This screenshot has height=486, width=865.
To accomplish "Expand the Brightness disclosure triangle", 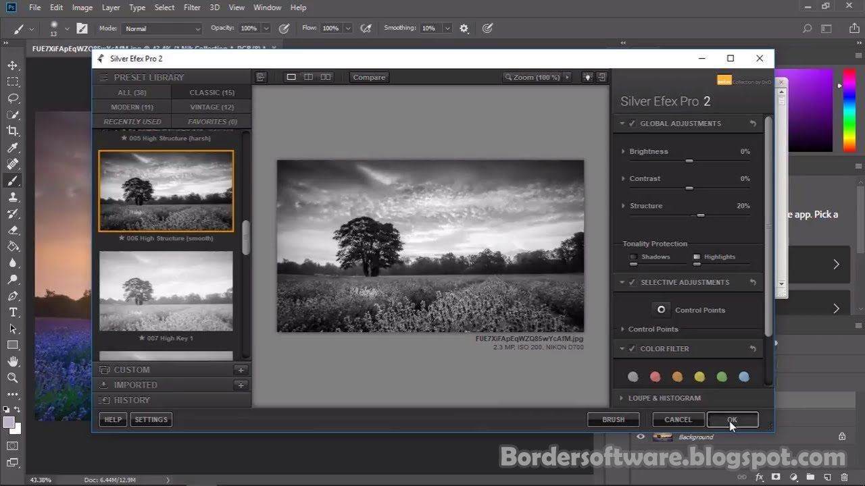I will (623, 152).
